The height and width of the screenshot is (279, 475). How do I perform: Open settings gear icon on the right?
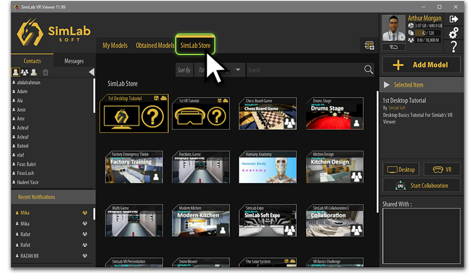click(453, 33)
